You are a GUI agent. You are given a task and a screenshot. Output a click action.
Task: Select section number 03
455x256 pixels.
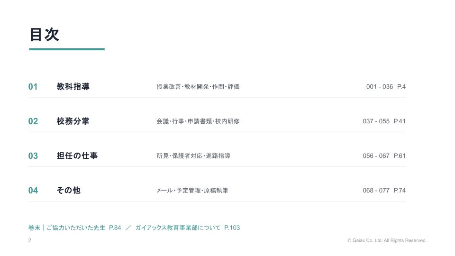(x=33, y=156)
